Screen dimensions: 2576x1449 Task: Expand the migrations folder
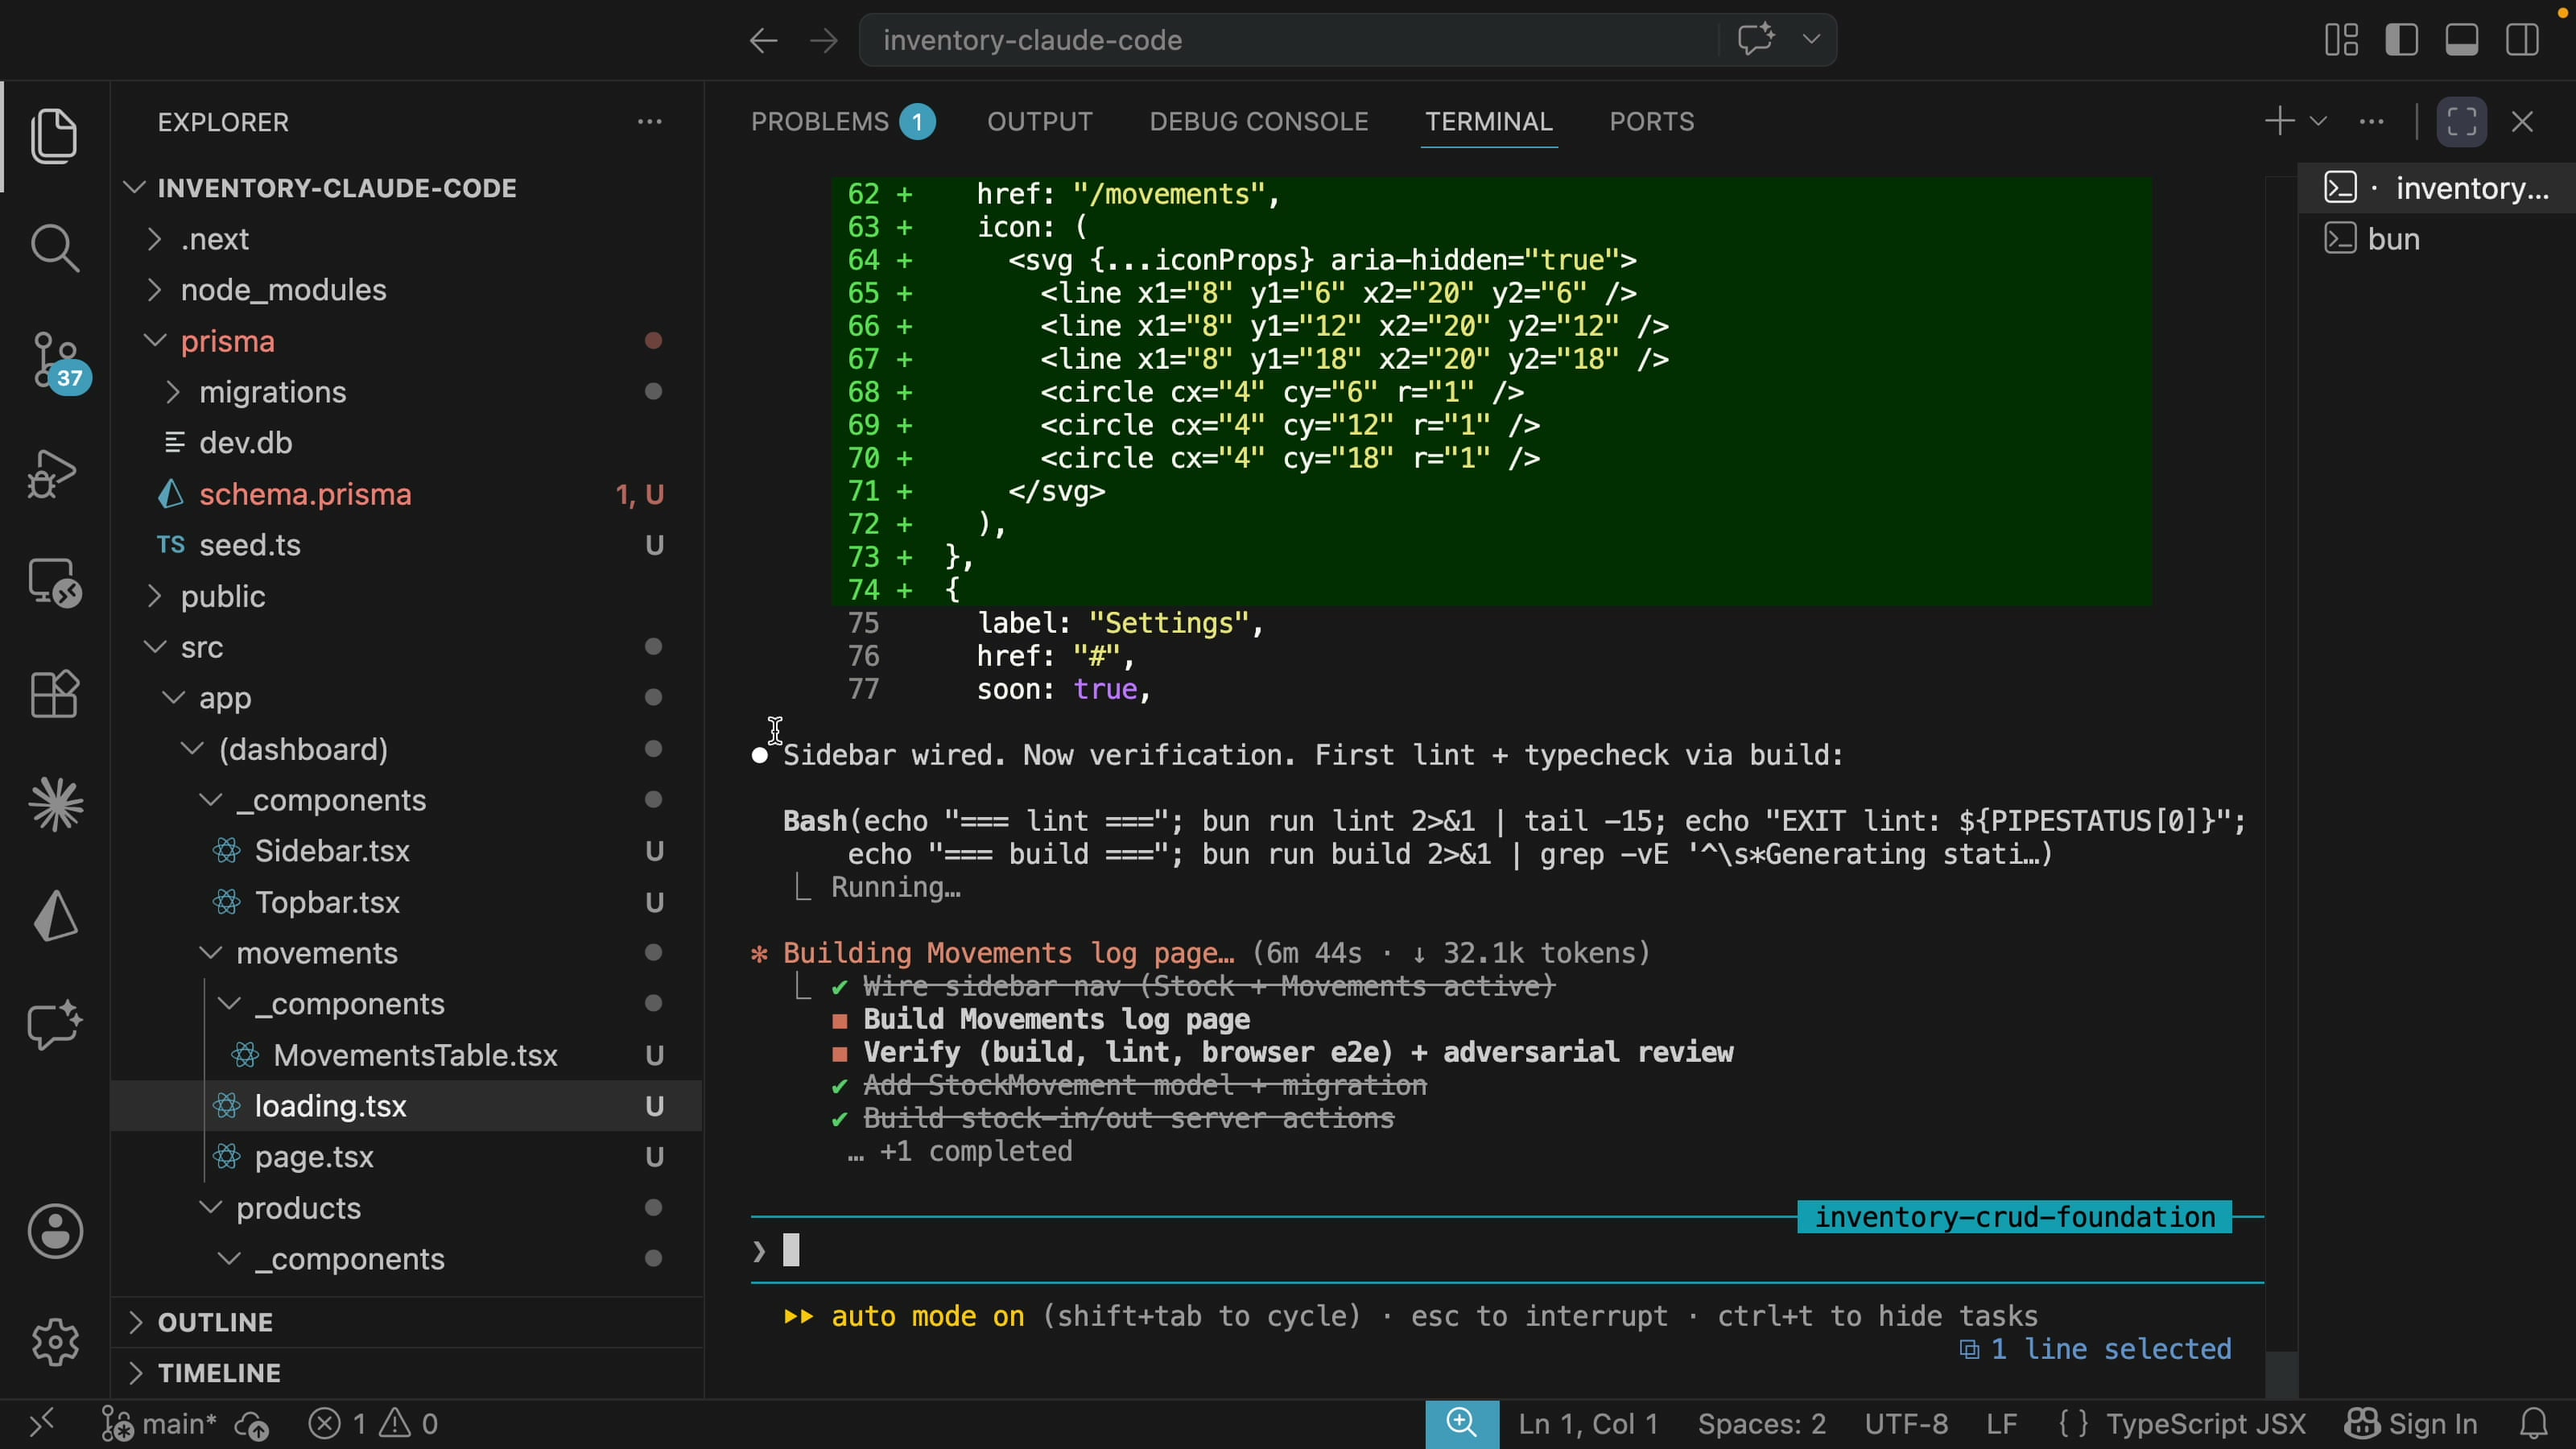point(272,392)
